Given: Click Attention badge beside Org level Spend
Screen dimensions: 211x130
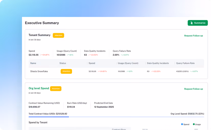Looking at the screenshot, I should coord(56,89).
